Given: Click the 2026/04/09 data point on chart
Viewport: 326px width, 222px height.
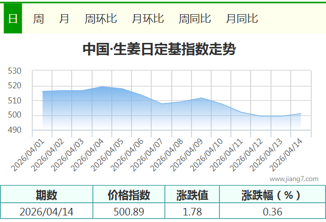Looking at the screenshot, I should (x=202, y=98).
